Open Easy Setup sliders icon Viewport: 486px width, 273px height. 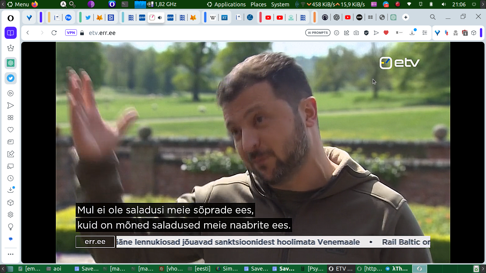pos(425,33)
